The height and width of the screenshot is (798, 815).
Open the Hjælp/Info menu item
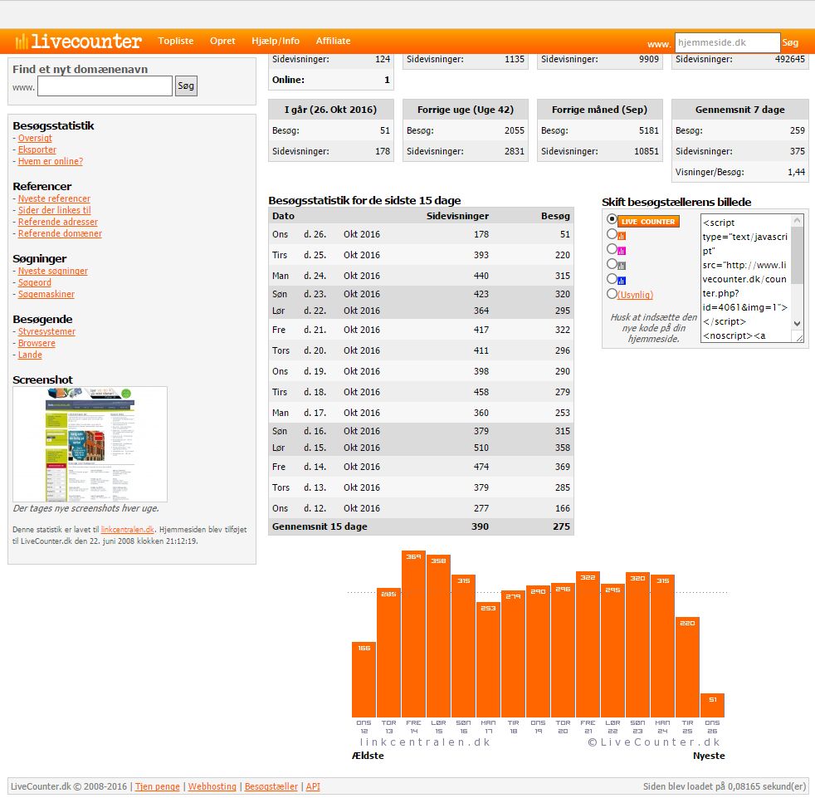[x=276, y=41]
